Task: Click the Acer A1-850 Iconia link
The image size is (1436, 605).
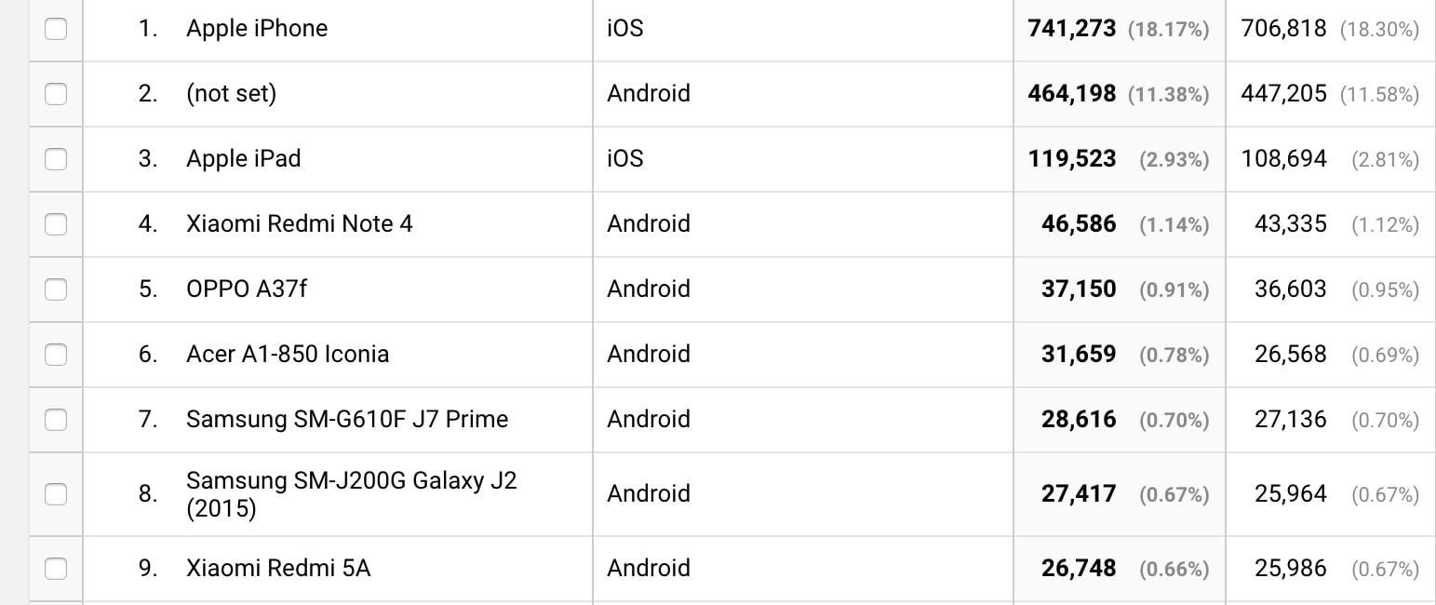Action: (288, 355)
